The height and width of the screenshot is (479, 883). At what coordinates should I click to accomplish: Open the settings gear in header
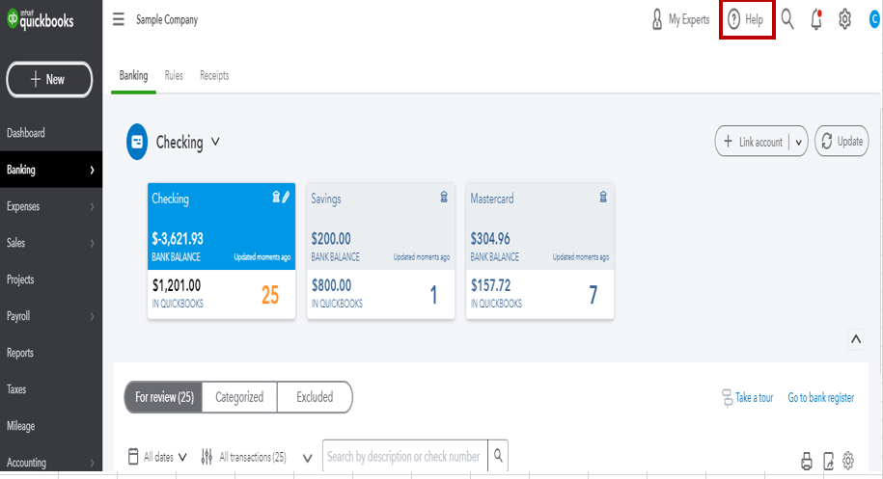pos(844,19)
